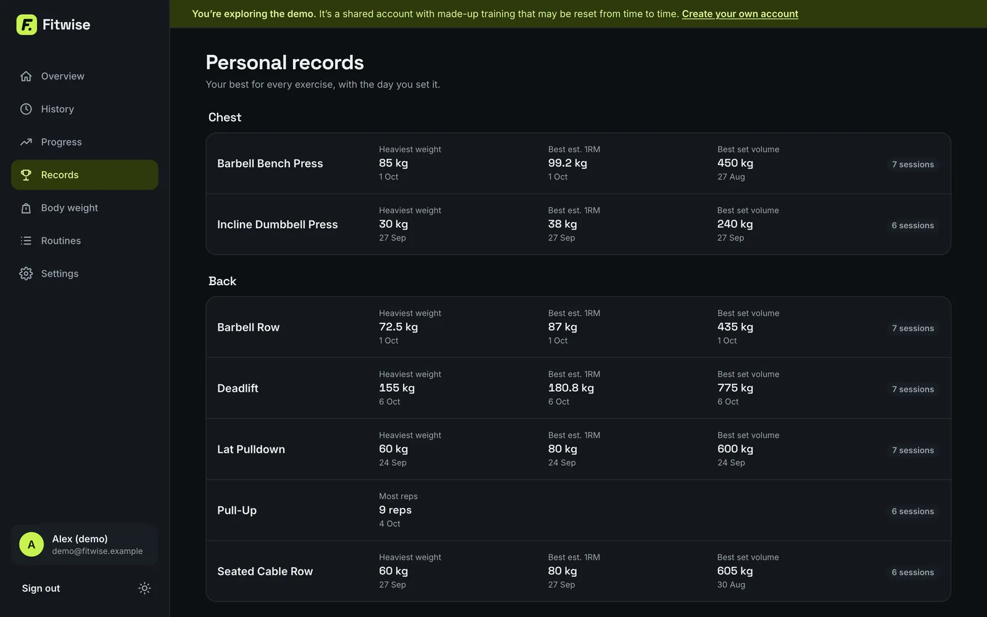This screenshot has height=617, width=987.
Task: Click the Create your own account link
Action: (x=740, y=14)
